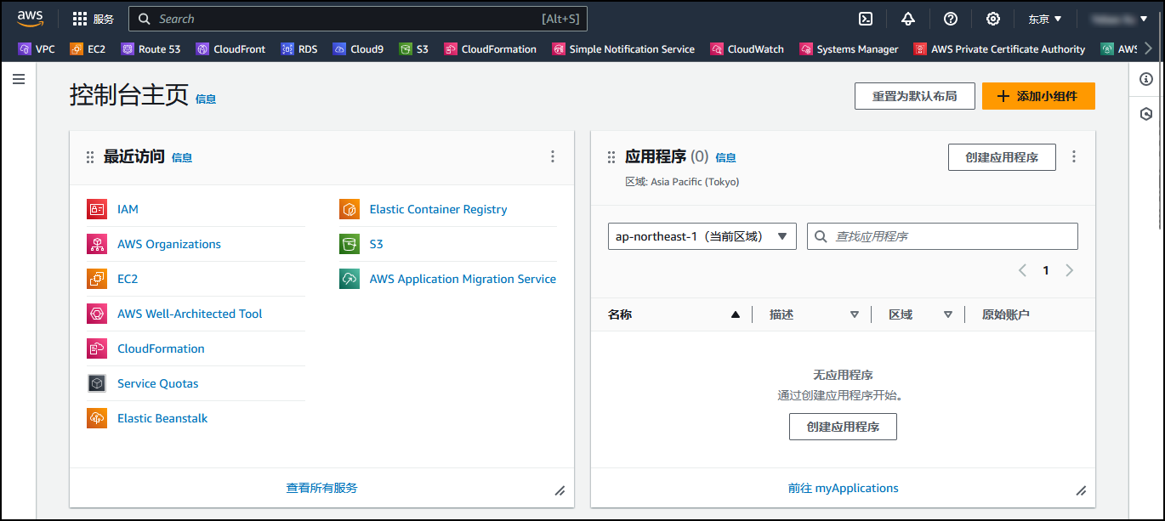The height and width of the screenshot is (521, 1165).
Task: Open the 服务 services grid menu
Action: (93, 19)
